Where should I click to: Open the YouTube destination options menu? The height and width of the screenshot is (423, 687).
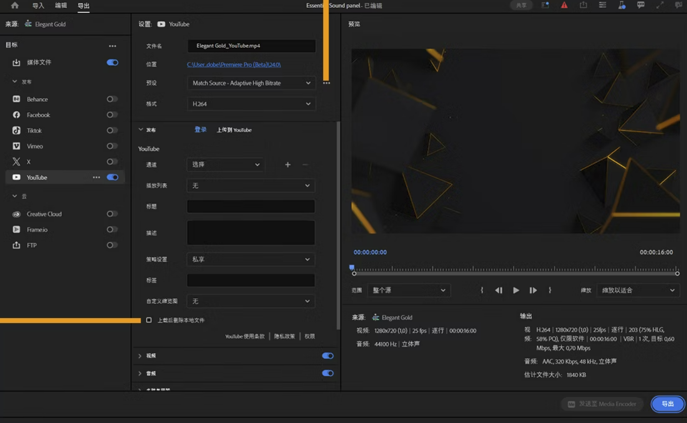point(96,177)
